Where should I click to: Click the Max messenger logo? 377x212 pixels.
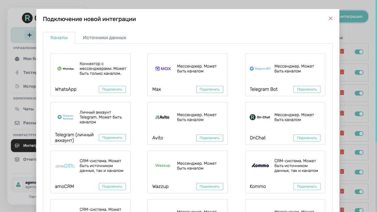tap(163, 69)
